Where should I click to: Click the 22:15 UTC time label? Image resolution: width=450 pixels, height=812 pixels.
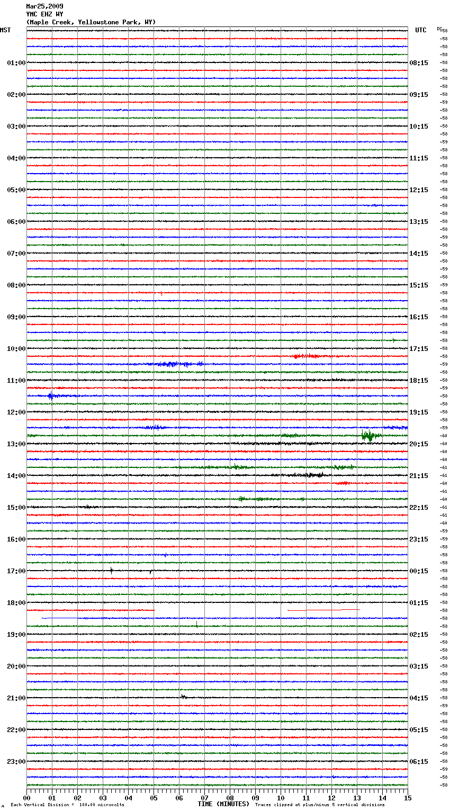[x=419, y=508]
